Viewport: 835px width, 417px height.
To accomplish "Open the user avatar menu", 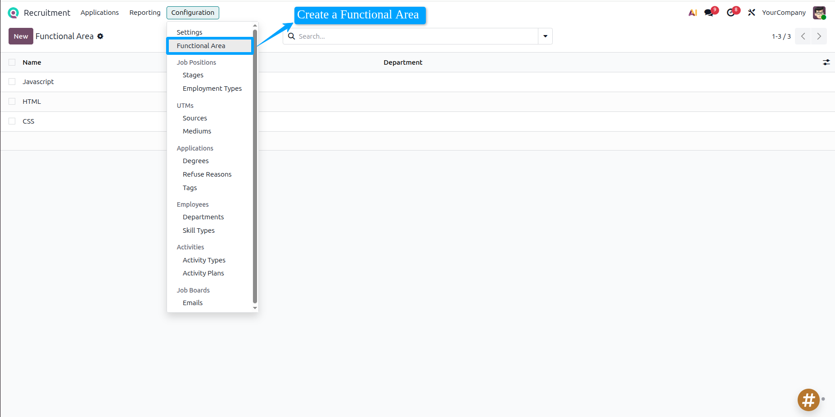I will 819,13.
